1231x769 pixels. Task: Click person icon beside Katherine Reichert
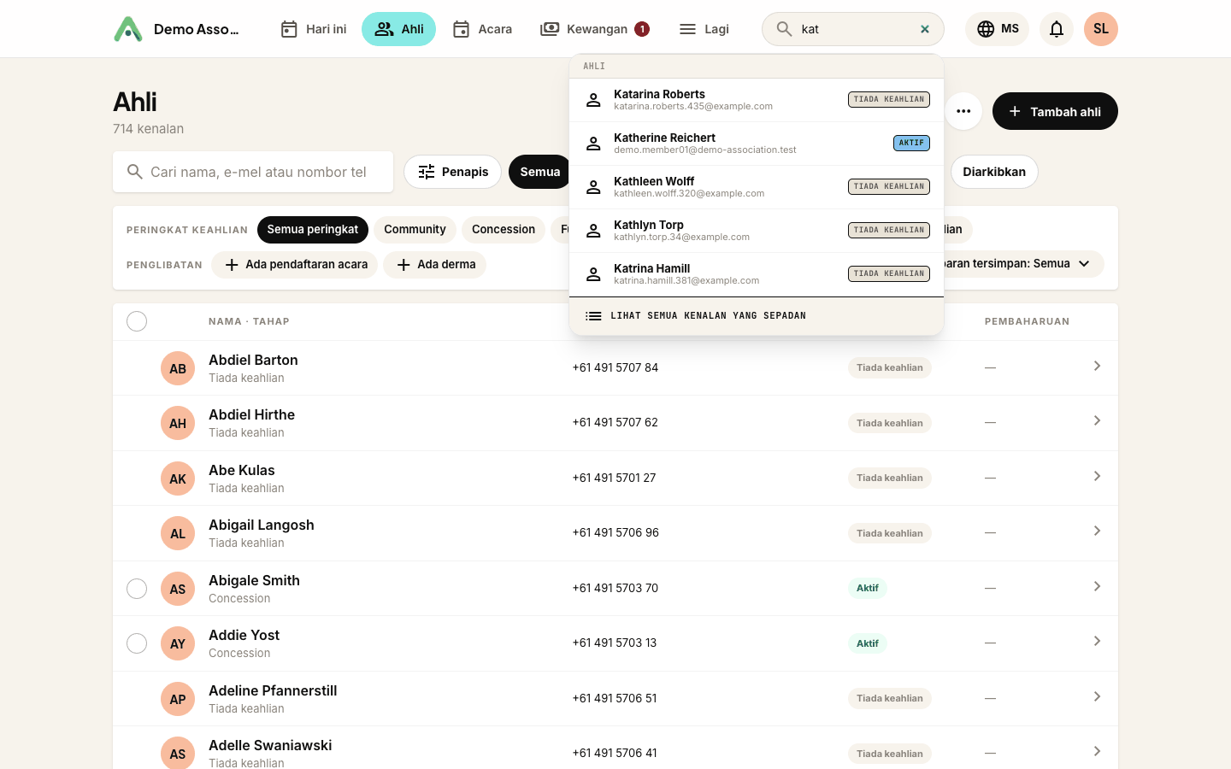(x=593, y=144)
